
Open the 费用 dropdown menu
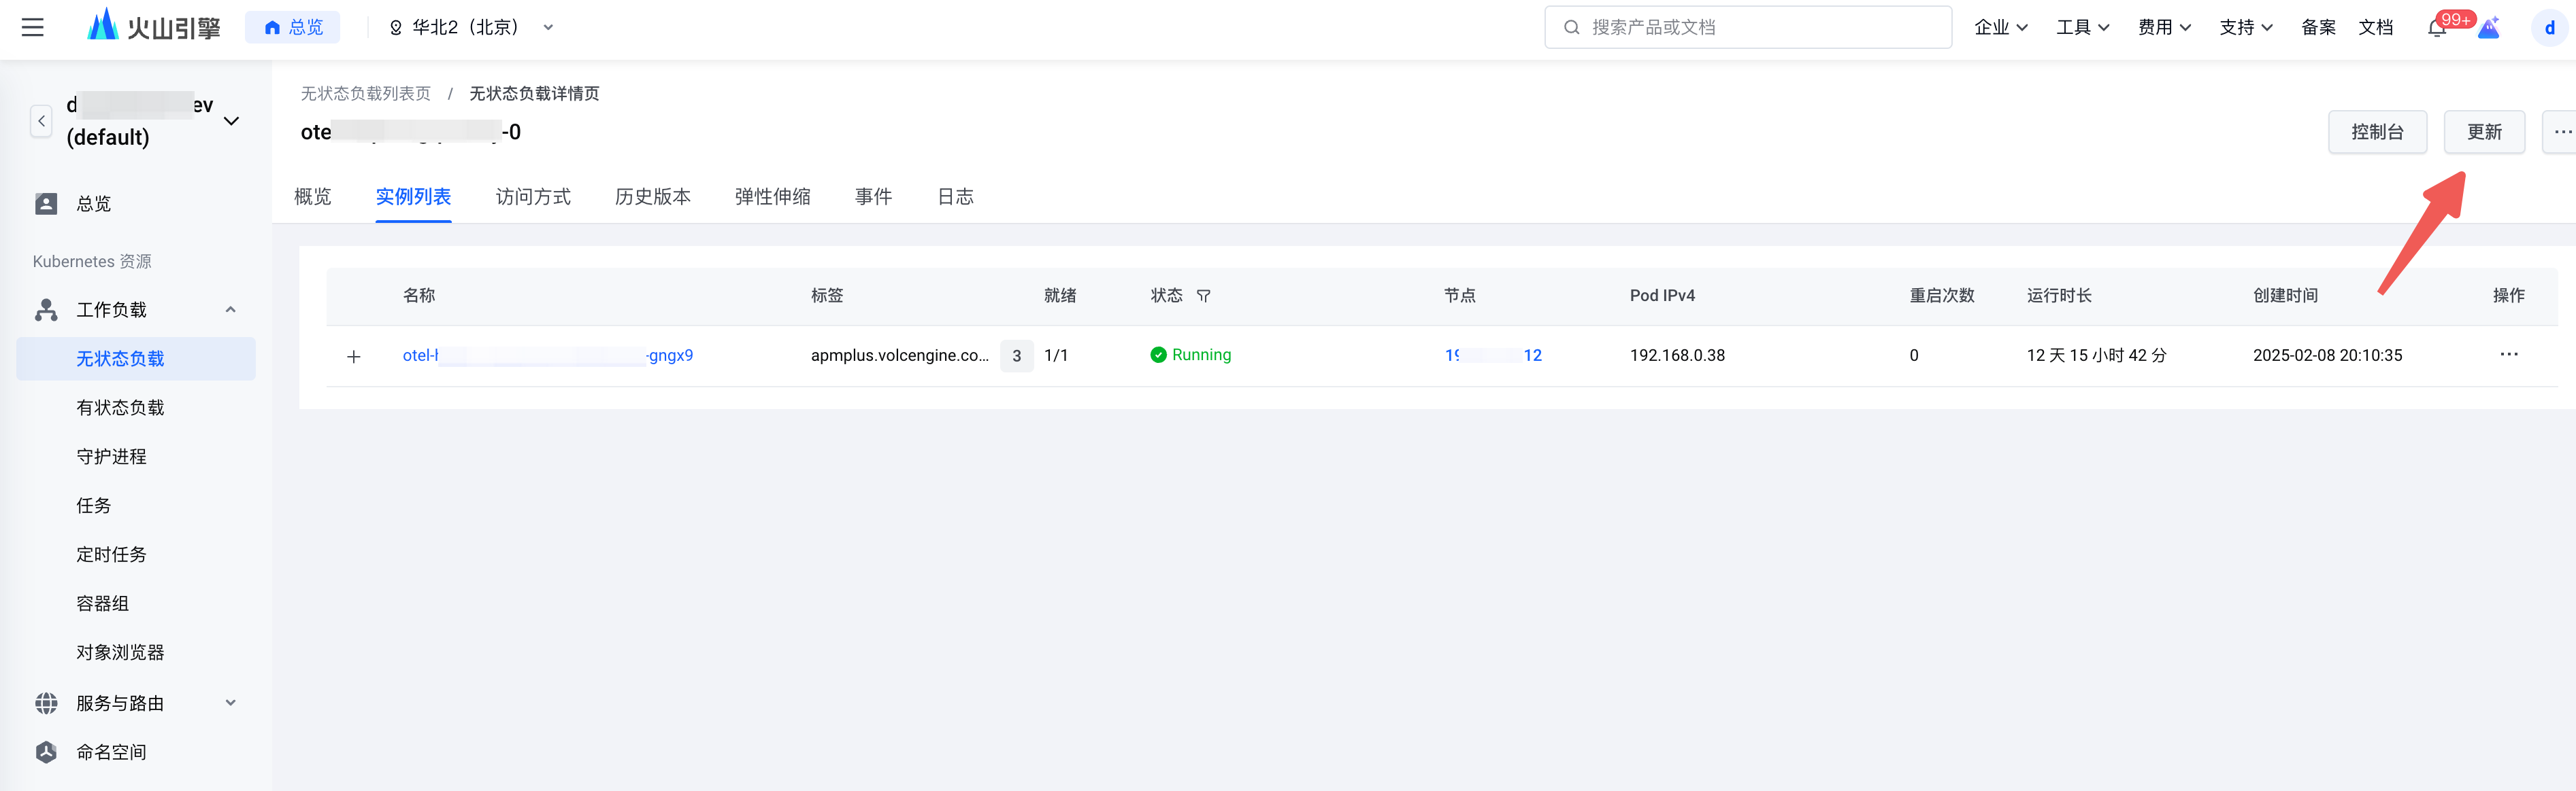coord(2164,27)
